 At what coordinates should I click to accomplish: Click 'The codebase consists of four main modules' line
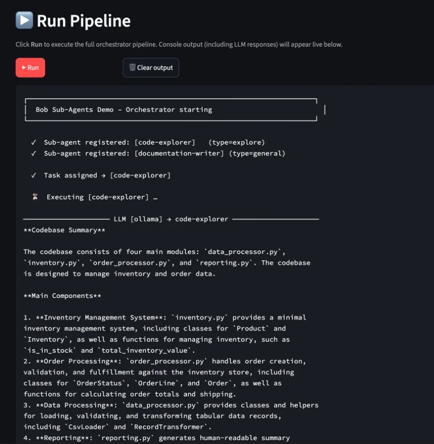coord(154,252)
